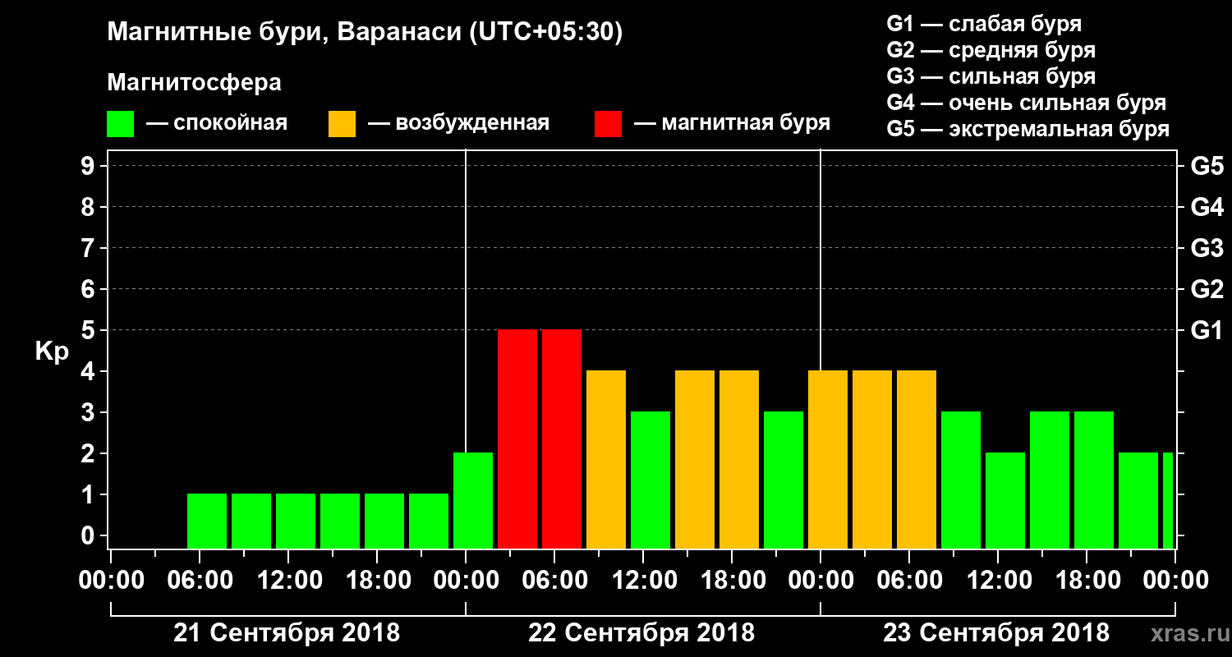Click the '23 Сентября 2018' date label
The width and height of the screenshot is (1232, 657).
[996, 633]
